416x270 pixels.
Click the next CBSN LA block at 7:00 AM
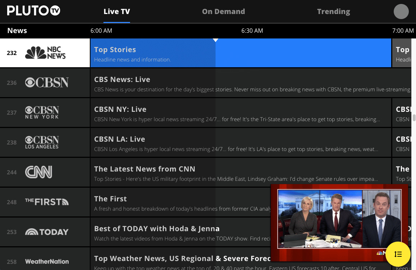click(402, 142)
